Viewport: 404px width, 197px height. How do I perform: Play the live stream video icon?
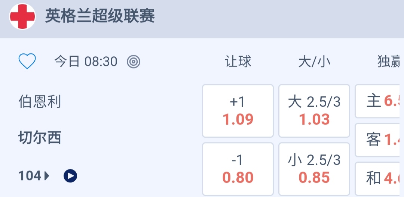(x=70, y=175)
